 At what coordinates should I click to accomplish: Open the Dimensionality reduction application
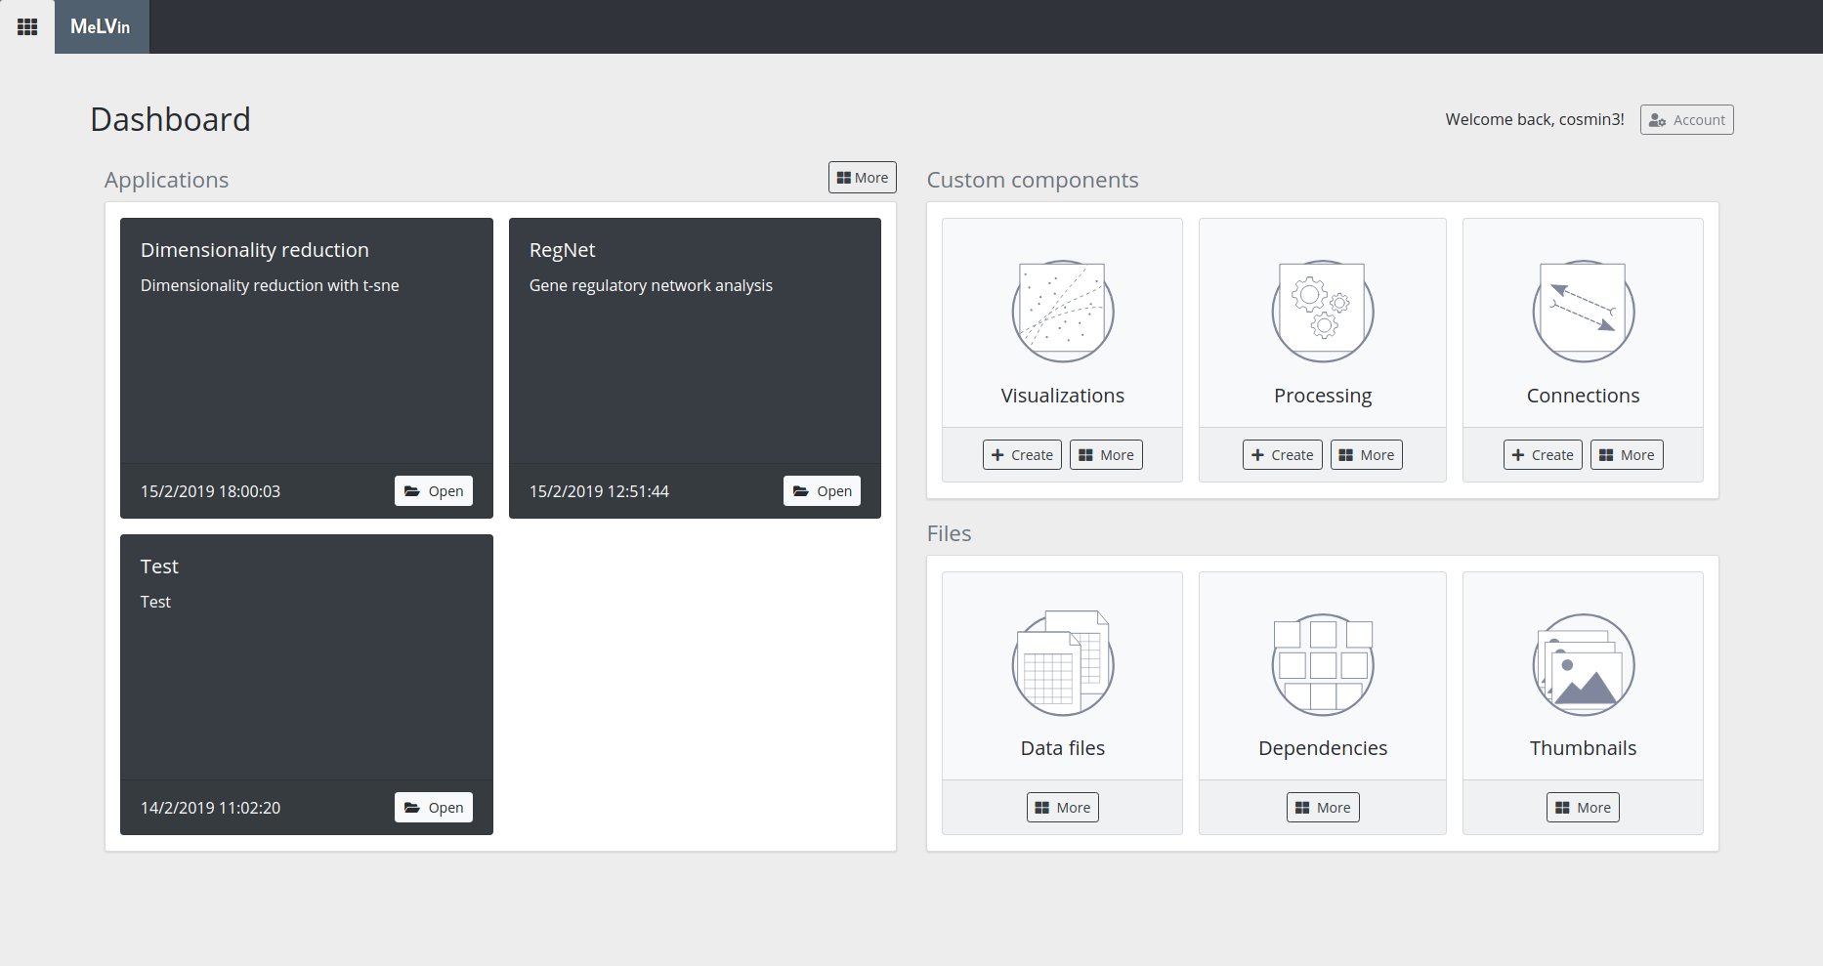[x=433, y=491]
